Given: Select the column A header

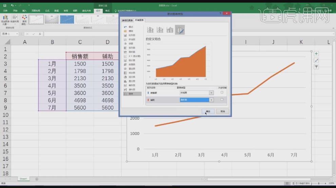Looking at the screenshot, I should pyautogui.click(x=25, y=42).
